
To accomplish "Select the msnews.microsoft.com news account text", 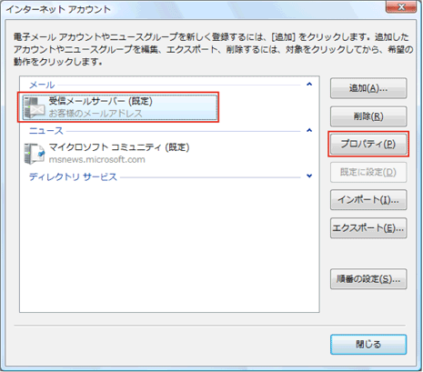I will coord(97,159).
